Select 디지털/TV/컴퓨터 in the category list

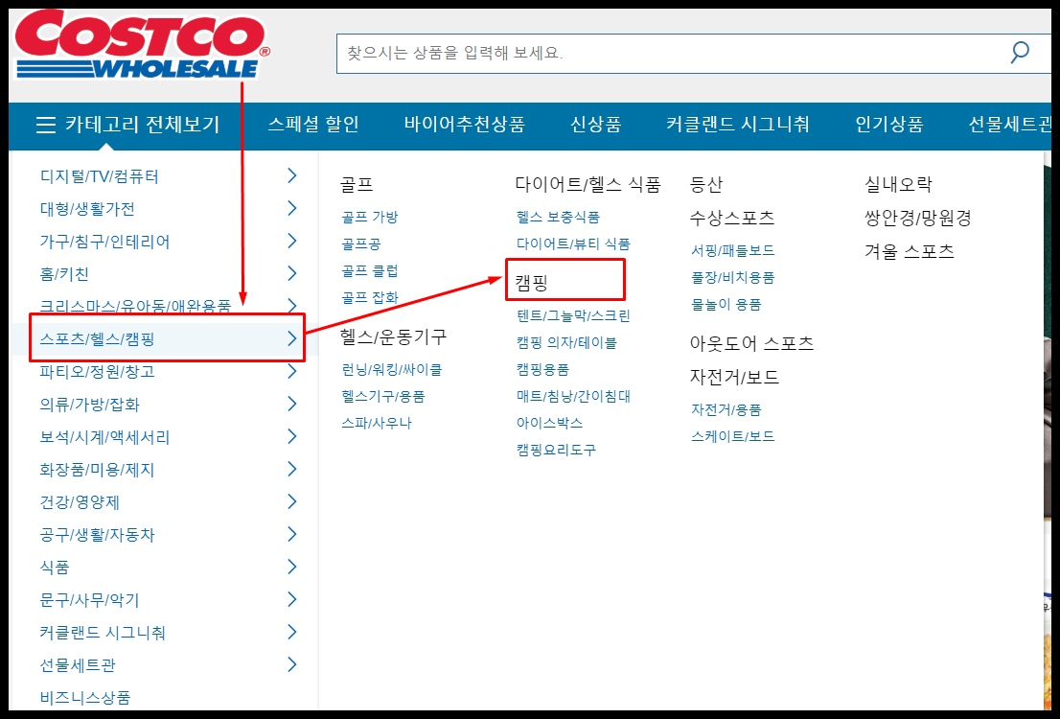click(x=100, y=176)
